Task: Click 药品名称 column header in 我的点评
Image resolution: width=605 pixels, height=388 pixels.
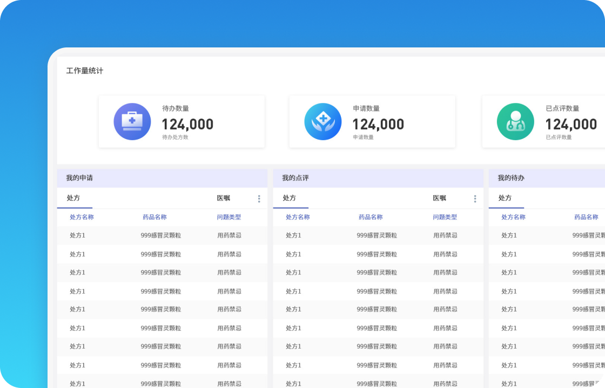Action: tap(371, 217)
